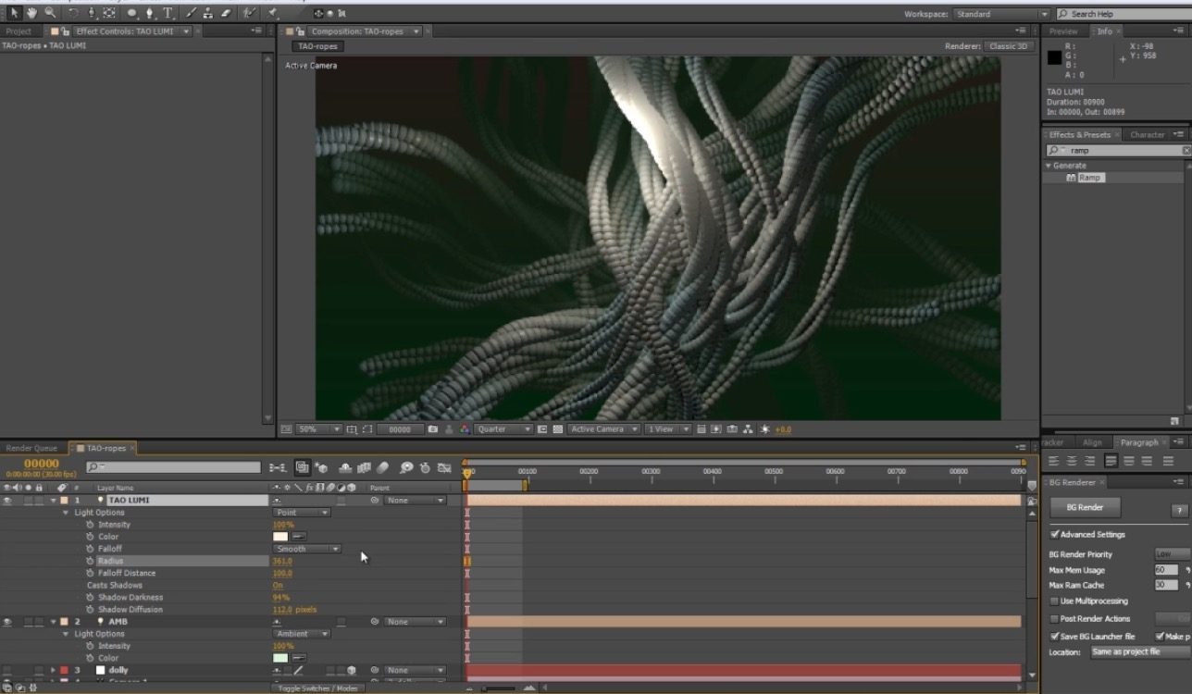This screenshot has height=694, width=1192.
Task: Toggle the shy layers hide switch
Action: click(x=345, y=467)
